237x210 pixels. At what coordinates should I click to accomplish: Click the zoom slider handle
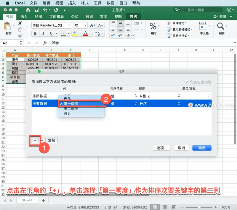click(x=199, y=207)
